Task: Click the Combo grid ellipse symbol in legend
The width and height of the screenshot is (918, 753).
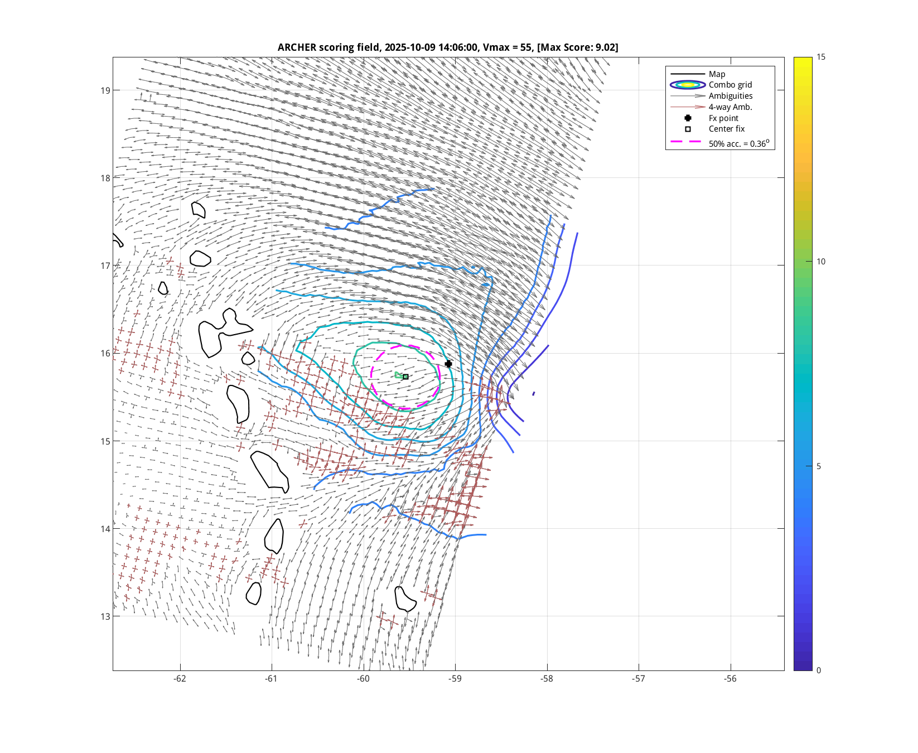Action: (x=688, y=85)
